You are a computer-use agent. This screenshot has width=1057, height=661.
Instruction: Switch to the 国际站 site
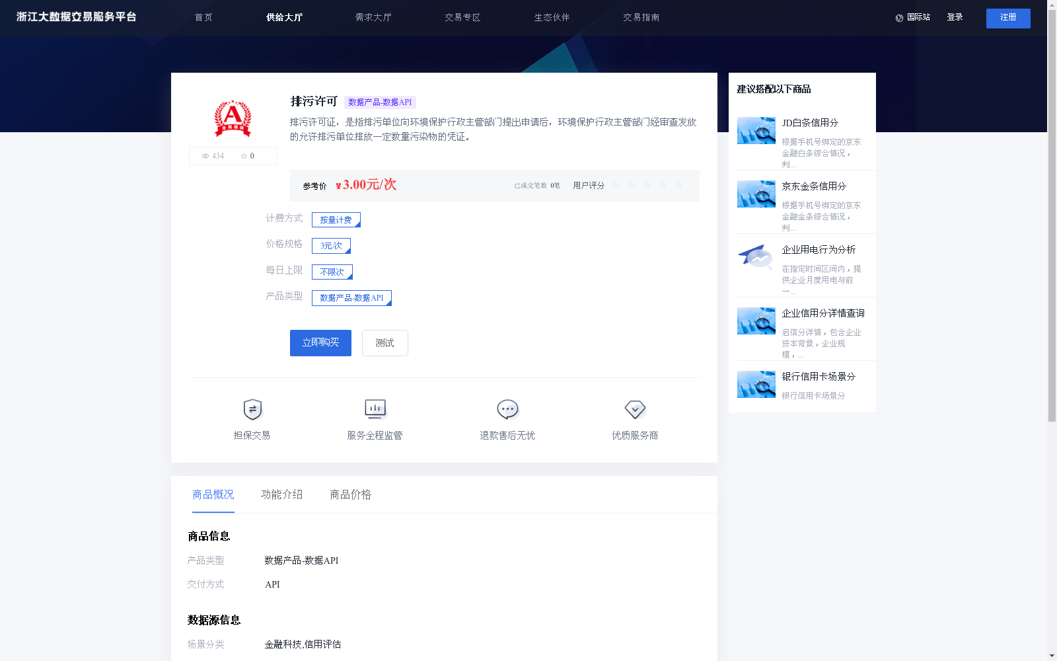coord(918,17)
